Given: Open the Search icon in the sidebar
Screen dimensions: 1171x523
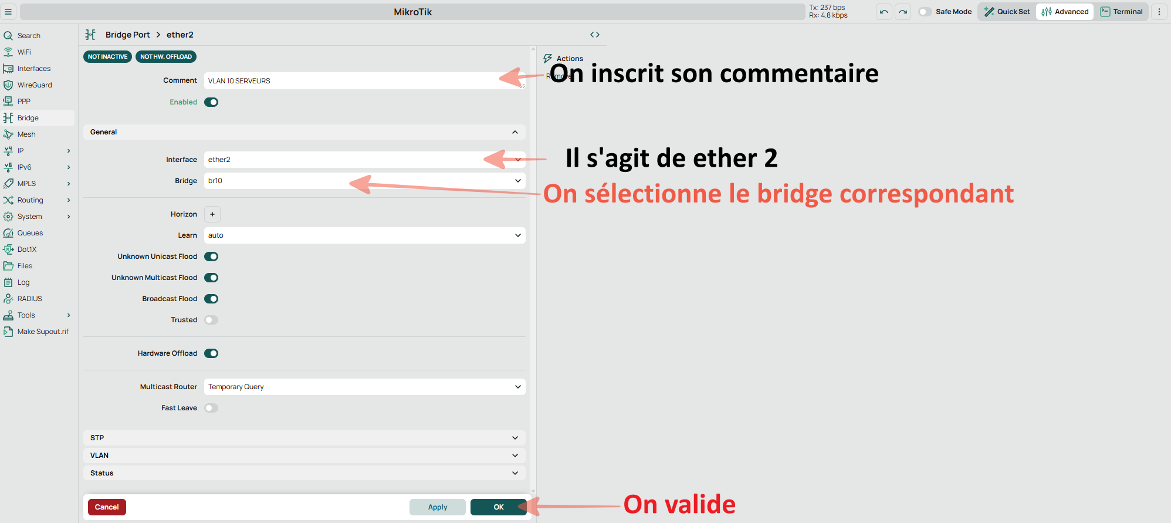Looking at the screenshot, I should click(8, 36).
